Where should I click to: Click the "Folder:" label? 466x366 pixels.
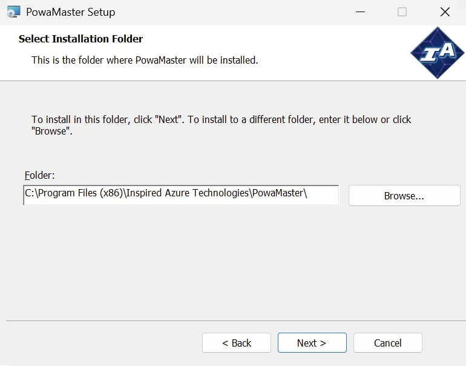[39, 175]
